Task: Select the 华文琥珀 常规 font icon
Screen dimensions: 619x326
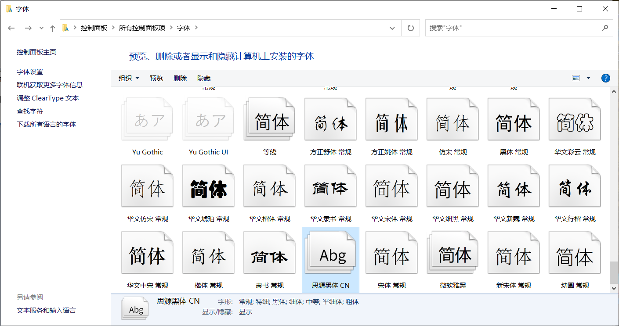Action: pos(208,186)
